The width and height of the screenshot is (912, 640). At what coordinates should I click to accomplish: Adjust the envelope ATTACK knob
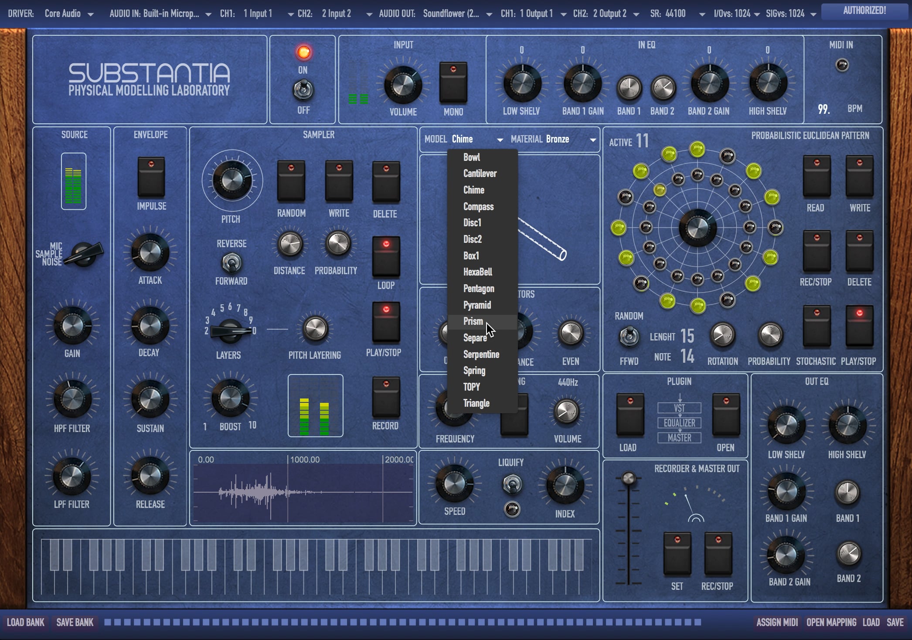150,252
